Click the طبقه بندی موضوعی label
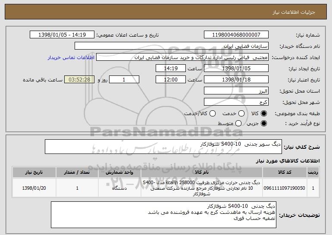The height and width of the screenshot is (235, 332). (x=297, y=114)
